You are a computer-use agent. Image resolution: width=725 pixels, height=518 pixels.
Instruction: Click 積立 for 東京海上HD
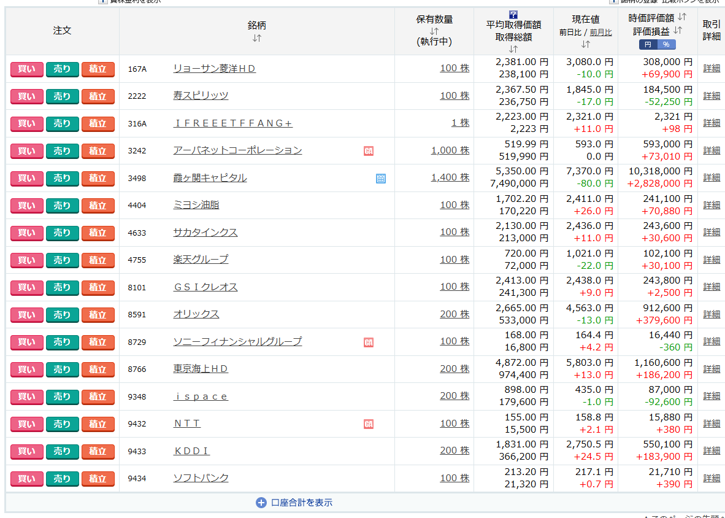[x=98, y=369]
